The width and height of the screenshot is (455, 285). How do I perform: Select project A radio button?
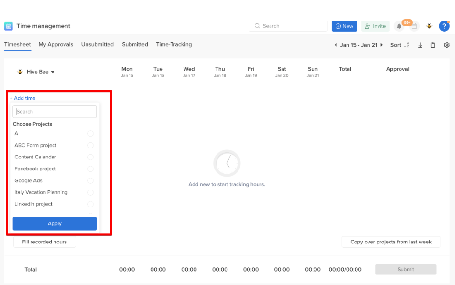click(90, 133)
